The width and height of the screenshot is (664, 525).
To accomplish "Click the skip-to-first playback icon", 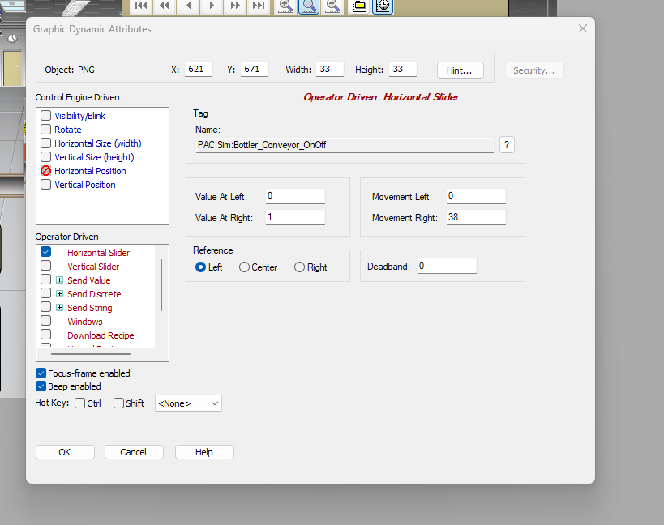I will click(141, 6).
